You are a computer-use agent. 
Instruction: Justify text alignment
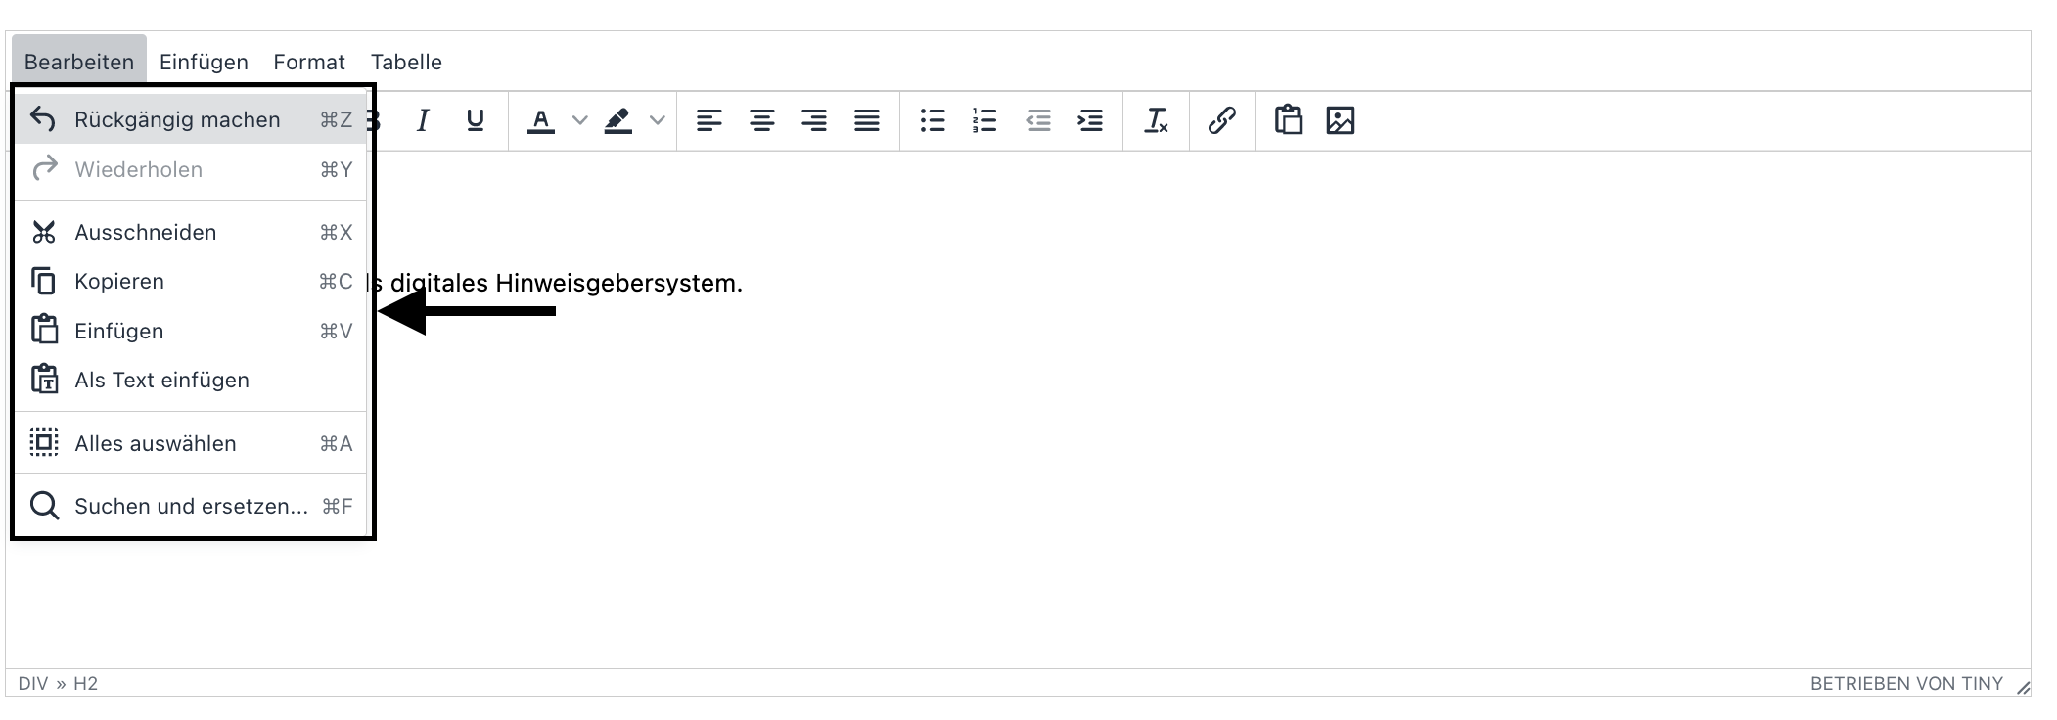coord(867,120)
